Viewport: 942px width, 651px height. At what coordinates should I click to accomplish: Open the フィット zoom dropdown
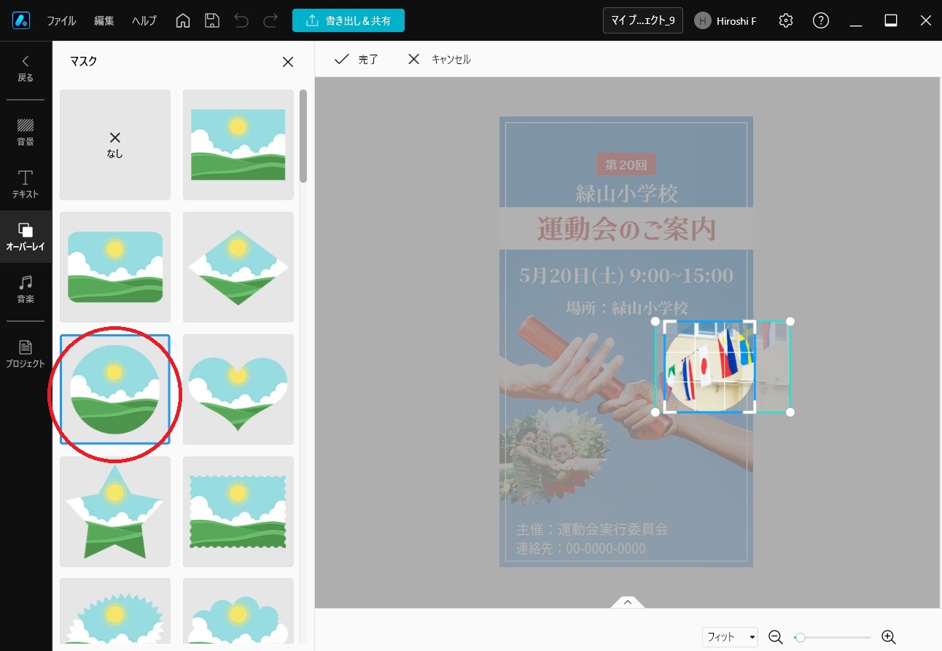click(730, 637)
